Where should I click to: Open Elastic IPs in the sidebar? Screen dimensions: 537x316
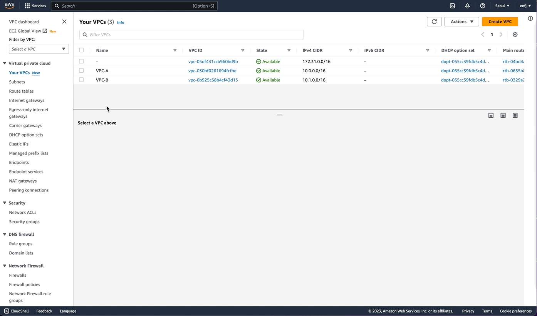point(19,144)
